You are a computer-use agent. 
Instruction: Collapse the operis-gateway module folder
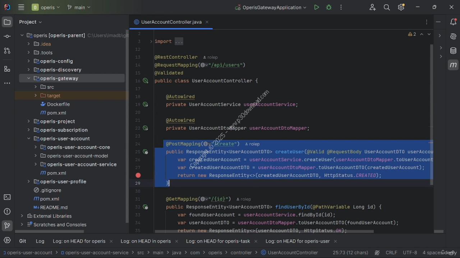click(x=29, y=78)
